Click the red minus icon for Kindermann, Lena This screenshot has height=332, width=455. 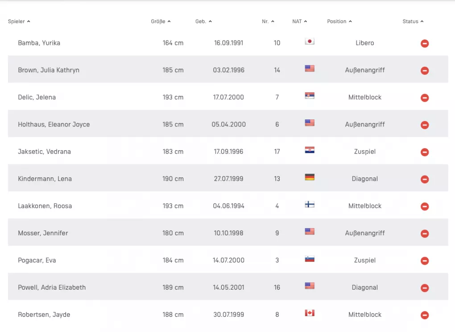click(425, 180)
